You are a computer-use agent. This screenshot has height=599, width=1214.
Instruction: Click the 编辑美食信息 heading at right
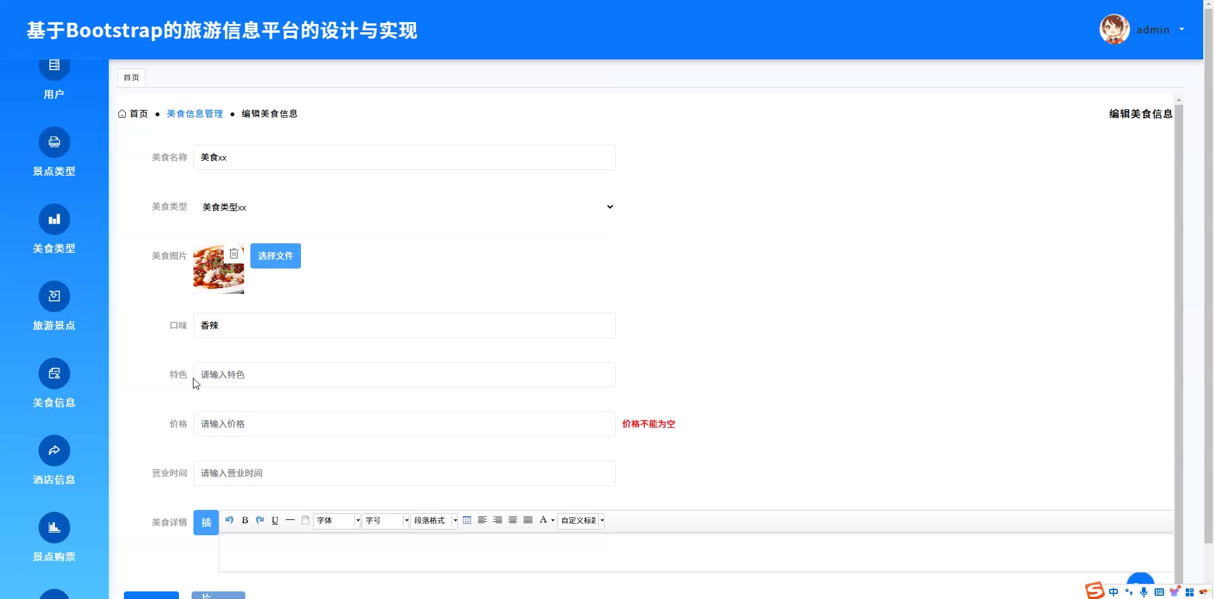pos(1141,114)
